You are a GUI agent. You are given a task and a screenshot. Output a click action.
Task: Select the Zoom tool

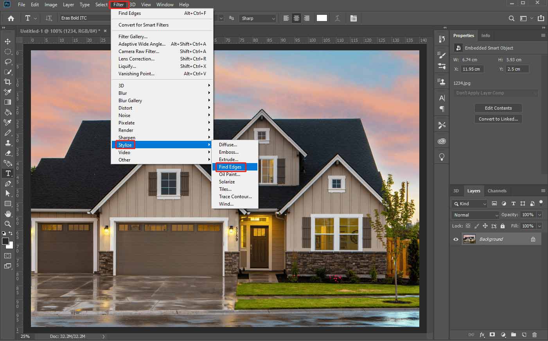(8, 224)
